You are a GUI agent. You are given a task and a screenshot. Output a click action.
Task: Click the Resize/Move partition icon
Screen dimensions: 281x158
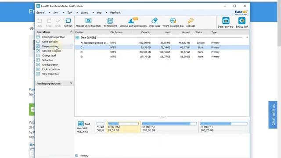[x=38, y=37]
